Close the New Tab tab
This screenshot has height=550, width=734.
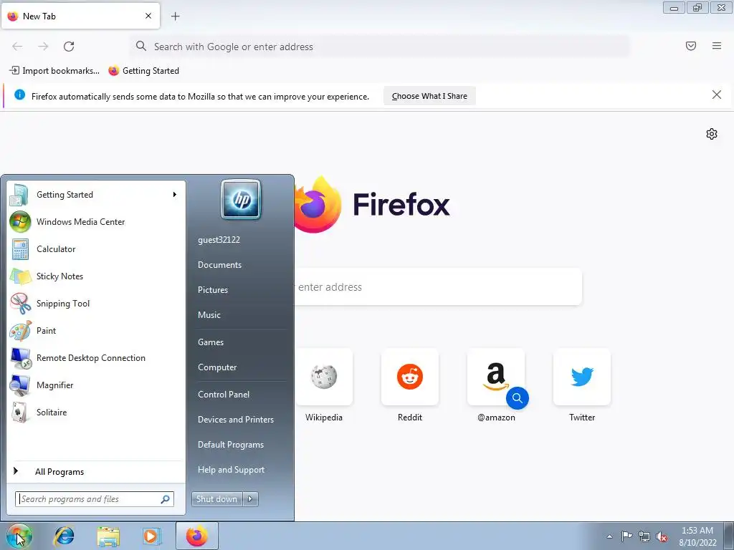(148, 16)
